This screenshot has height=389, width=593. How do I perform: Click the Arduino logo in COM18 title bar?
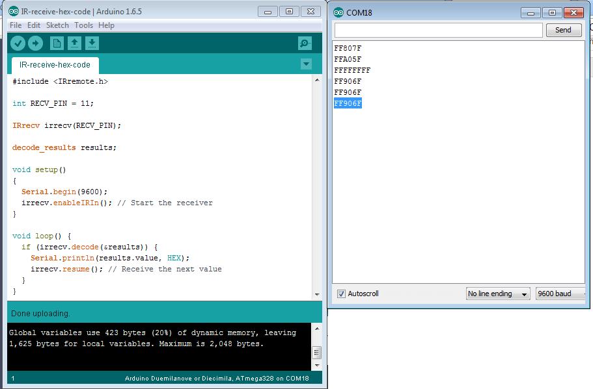coord(338,12)
